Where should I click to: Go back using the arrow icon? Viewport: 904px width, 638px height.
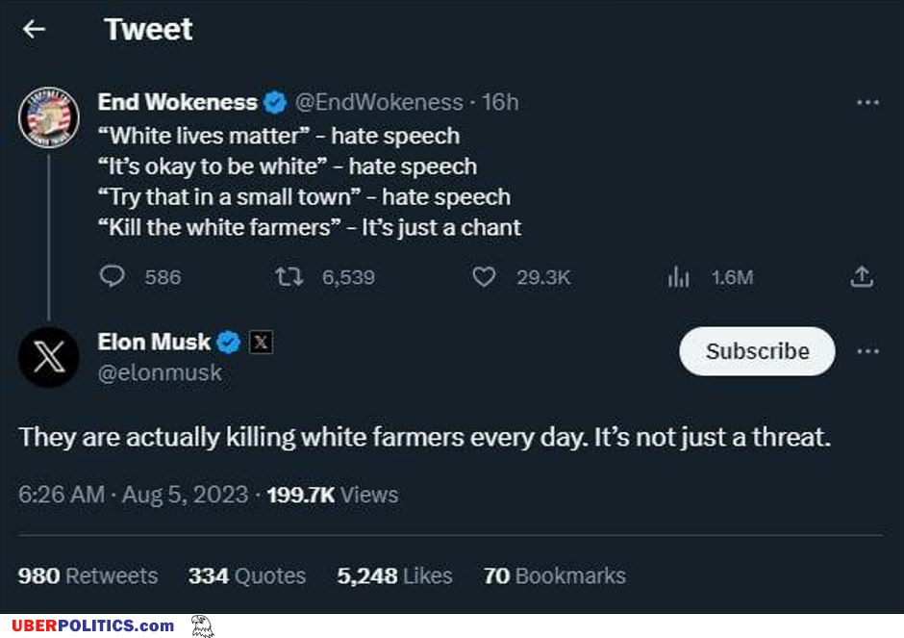pos(34,28)
